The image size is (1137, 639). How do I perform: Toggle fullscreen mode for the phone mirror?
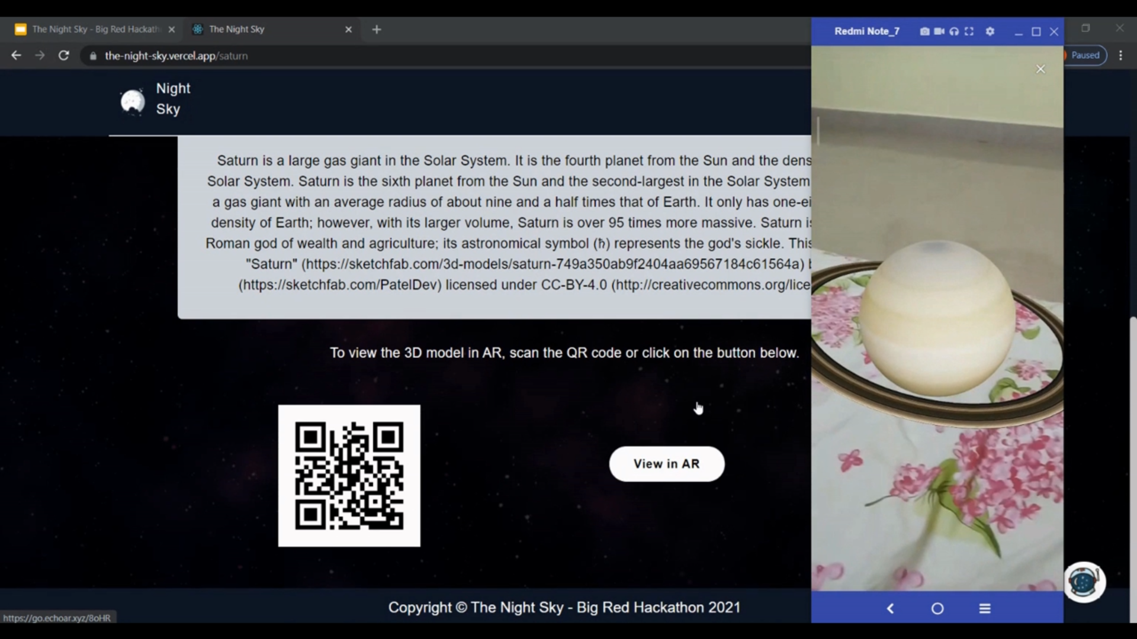point(969,31)
